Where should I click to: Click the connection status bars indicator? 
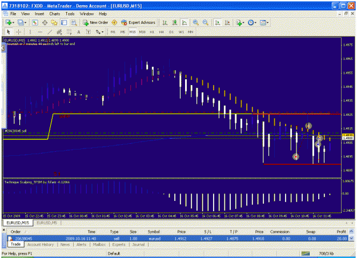(306, 253)
